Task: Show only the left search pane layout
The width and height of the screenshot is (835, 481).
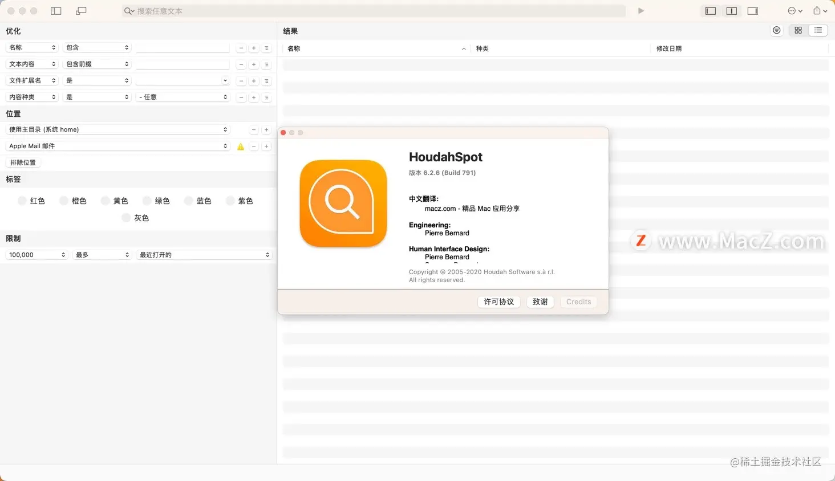Action: point(711,11)
